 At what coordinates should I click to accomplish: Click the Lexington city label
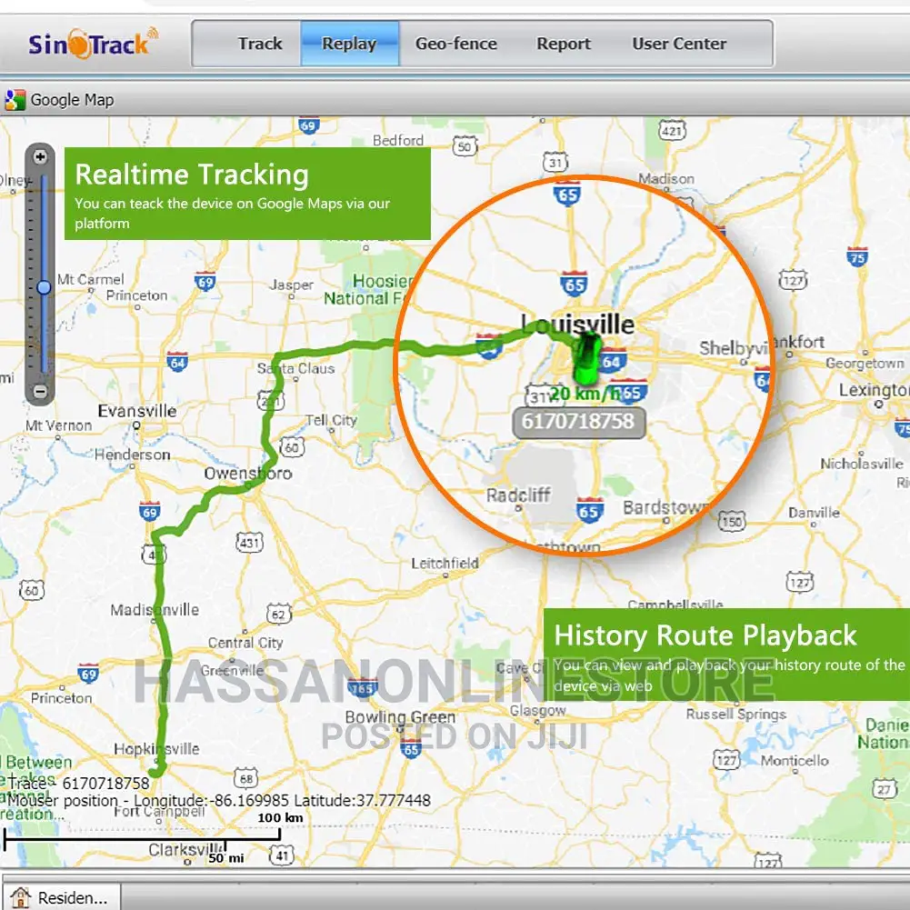point(874,390)
